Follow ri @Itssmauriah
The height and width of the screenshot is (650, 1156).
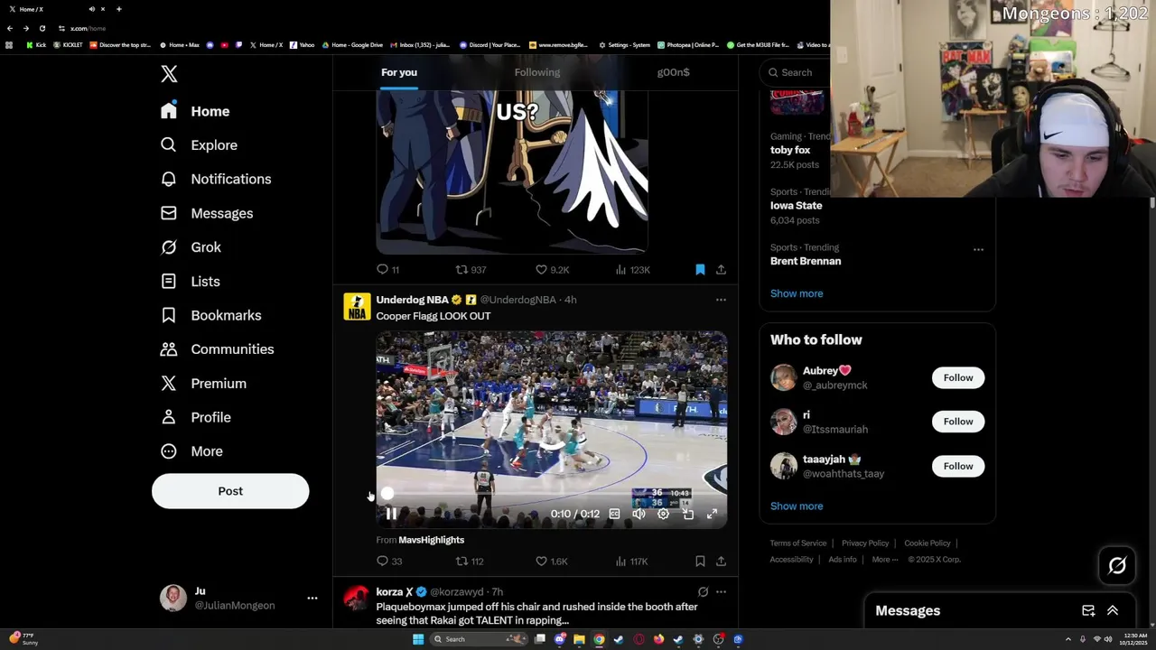coord(958,422)
